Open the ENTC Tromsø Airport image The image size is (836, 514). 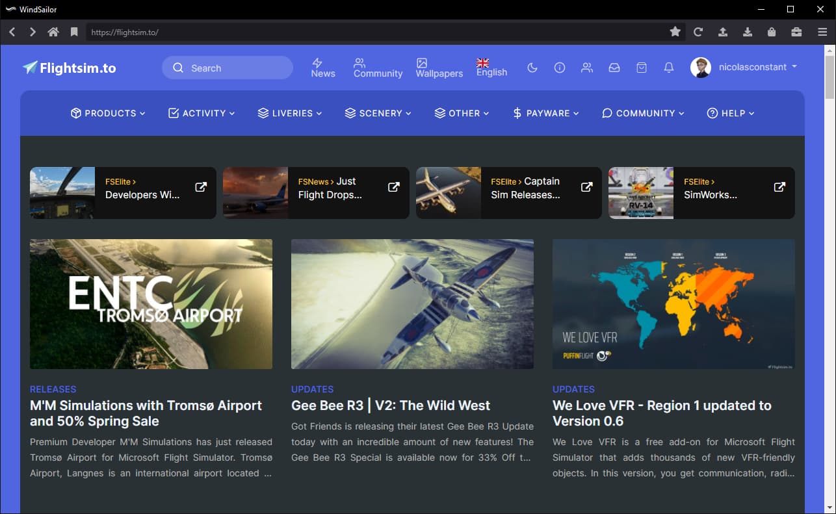click(x=151, y=304)
